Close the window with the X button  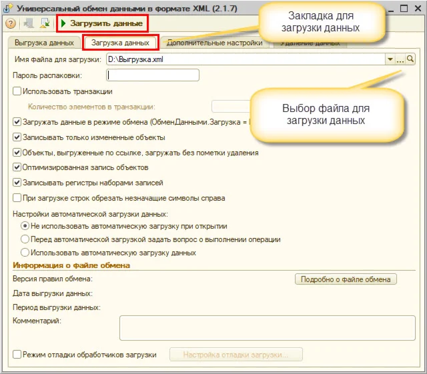(418, 9)
